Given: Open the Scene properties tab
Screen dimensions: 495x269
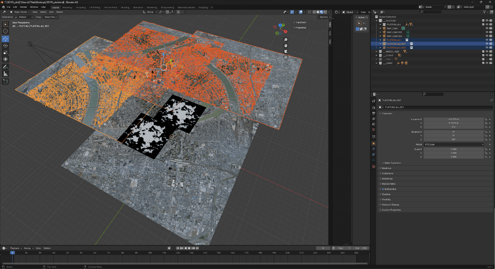Looking at the screenshot, I should pyautogui.click(x=374, y=124).
